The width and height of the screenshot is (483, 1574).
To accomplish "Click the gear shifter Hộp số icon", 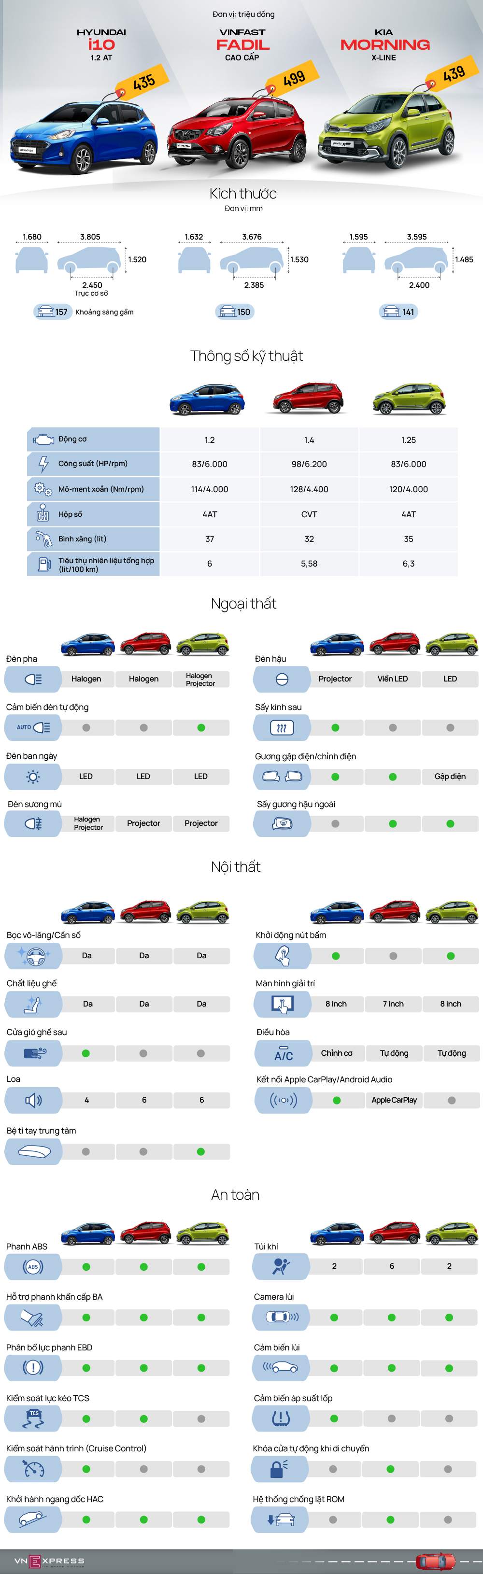I will (43, 514).
